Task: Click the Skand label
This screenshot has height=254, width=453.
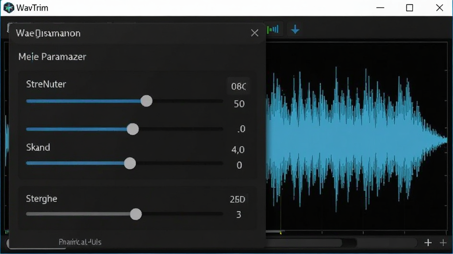Action: (38, 147)
